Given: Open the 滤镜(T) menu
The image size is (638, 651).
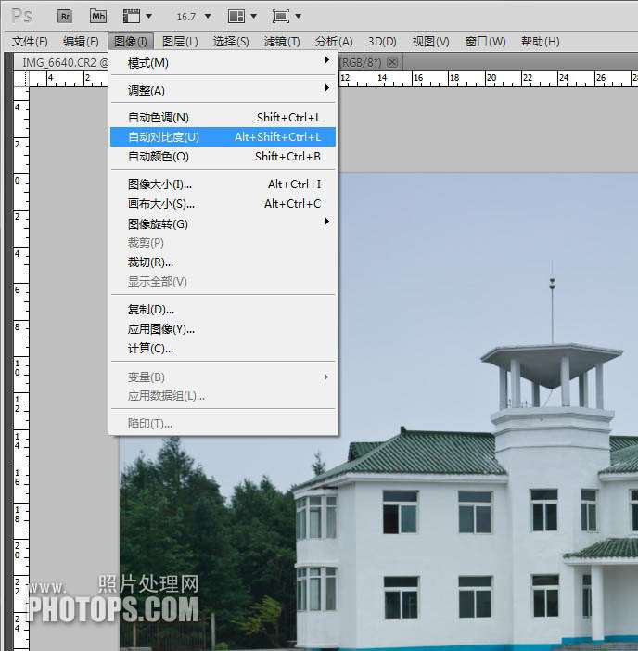Looking at the screenshot, I should 282,42.
